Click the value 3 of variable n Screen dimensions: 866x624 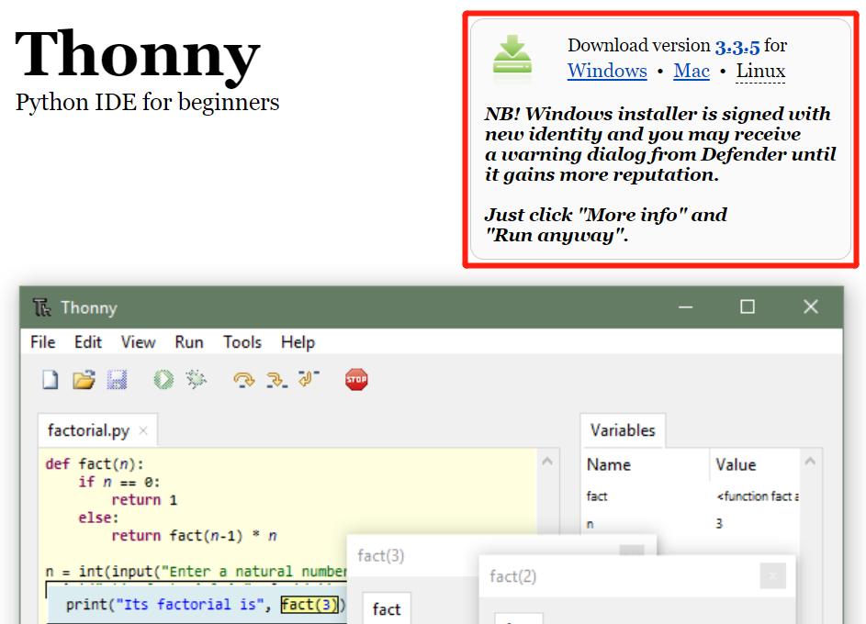[719, 523]
